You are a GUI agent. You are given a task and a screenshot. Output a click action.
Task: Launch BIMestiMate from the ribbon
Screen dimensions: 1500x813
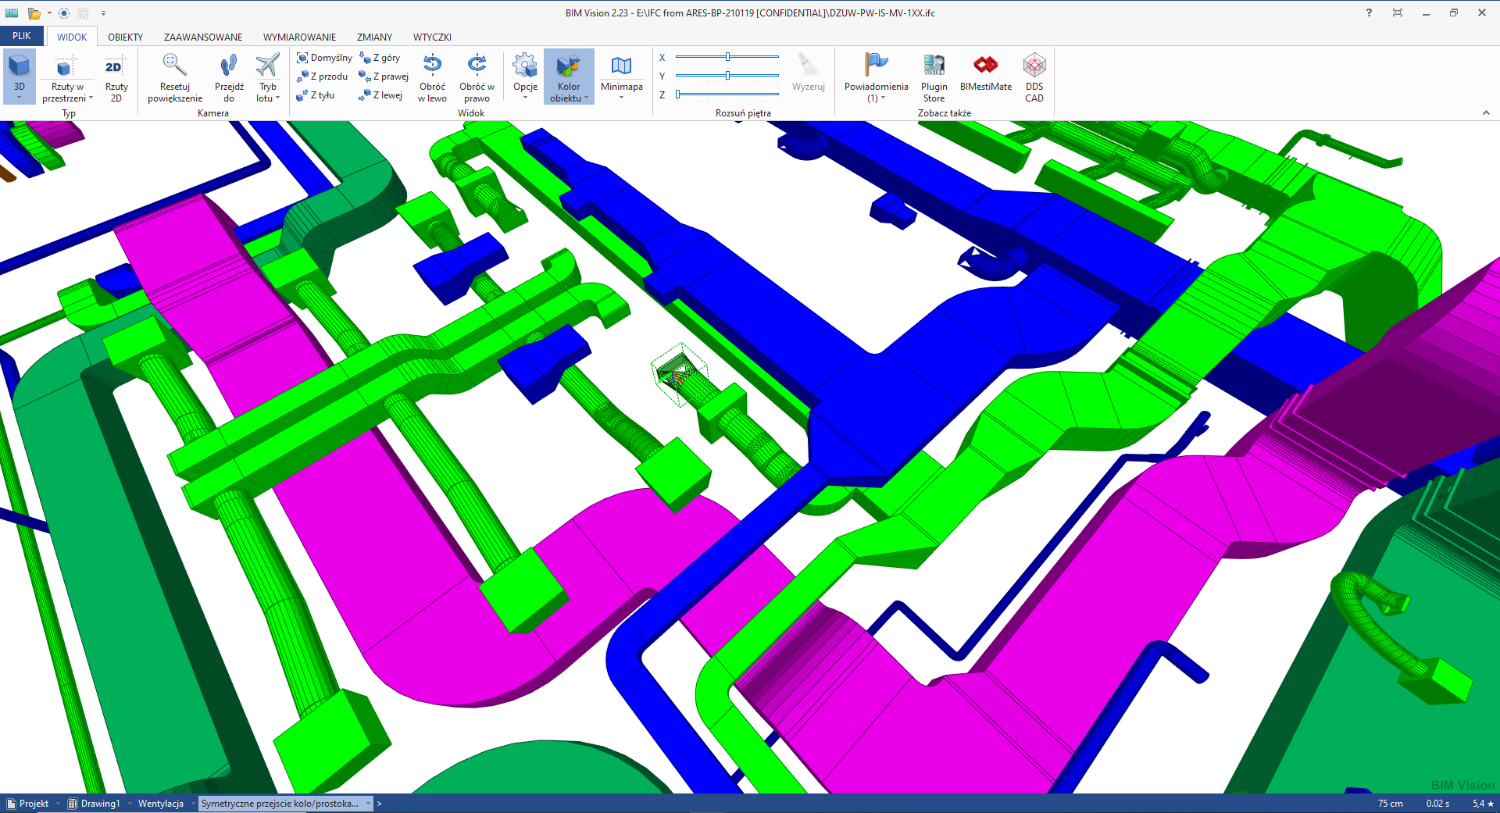point(985,66)
